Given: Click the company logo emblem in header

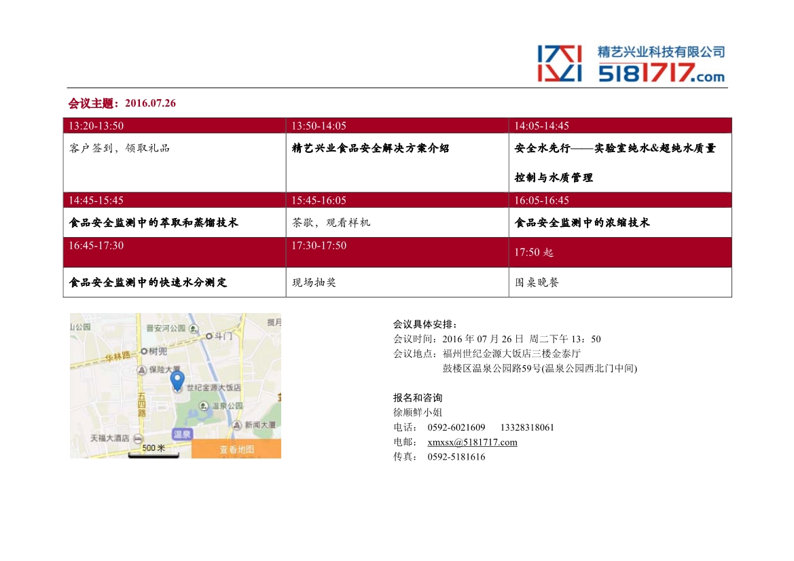Looking at the screenshot, I should click(x=559, y=63).
